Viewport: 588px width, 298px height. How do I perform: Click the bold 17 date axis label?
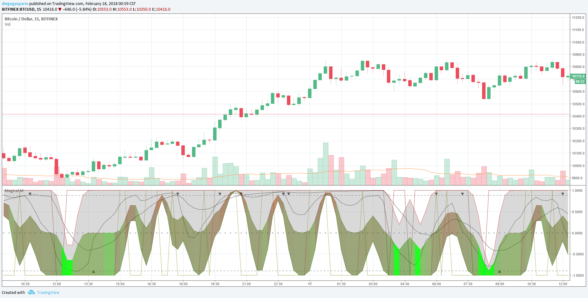(310, 284)
